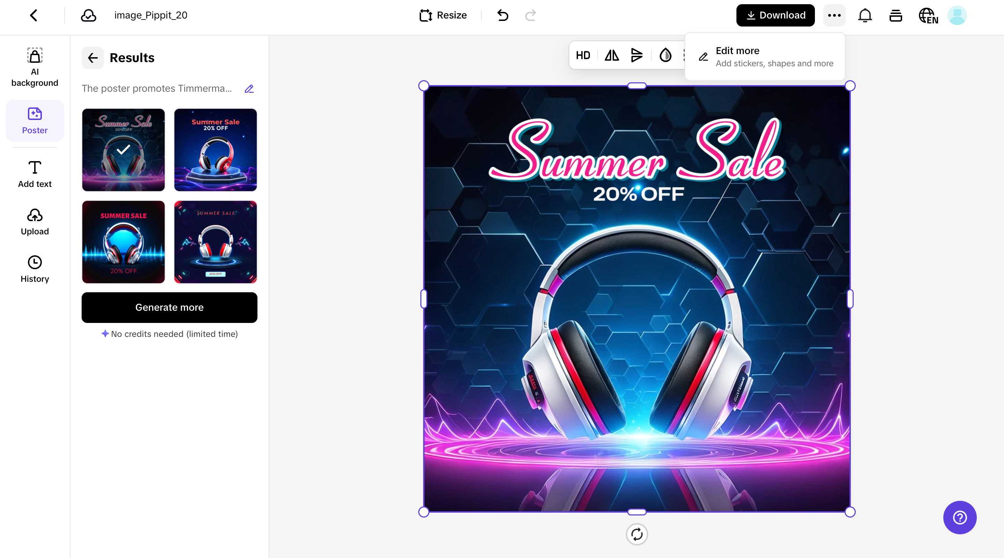Regenerate the image with the refresh button
1004x558 pixels.
637,535
